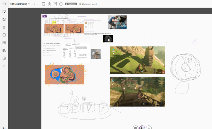Screen dimensions: 212x129
Task: Click the outline square toolbar icon
Action: (x=44, y=4)
